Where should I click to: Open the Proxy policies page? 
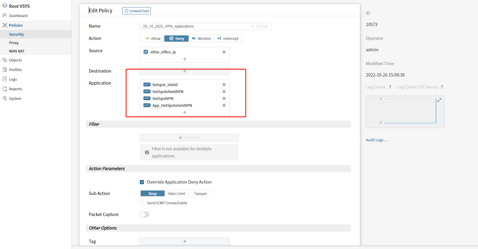pyautogui.click(x=14, y=43)
